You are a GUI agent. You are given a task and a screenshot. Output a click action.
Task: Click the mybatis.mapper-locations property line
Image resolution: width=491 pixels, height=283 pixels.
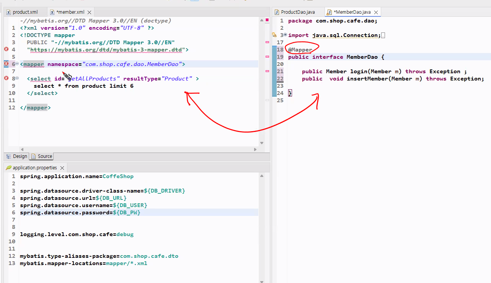pyautogui.click(x=83, y=263)
